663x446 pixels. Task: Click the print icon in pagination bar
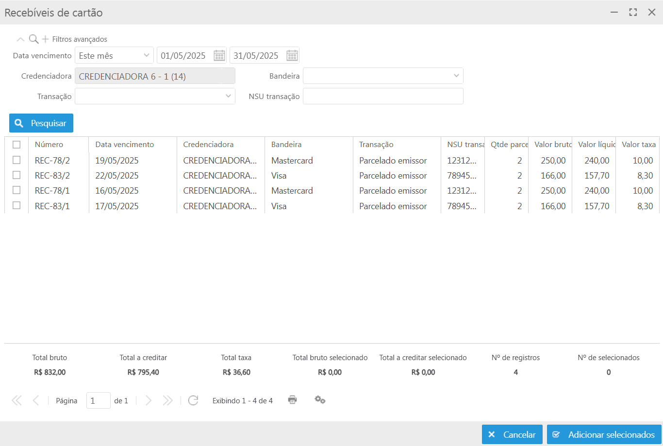click(x=292, y=400)
